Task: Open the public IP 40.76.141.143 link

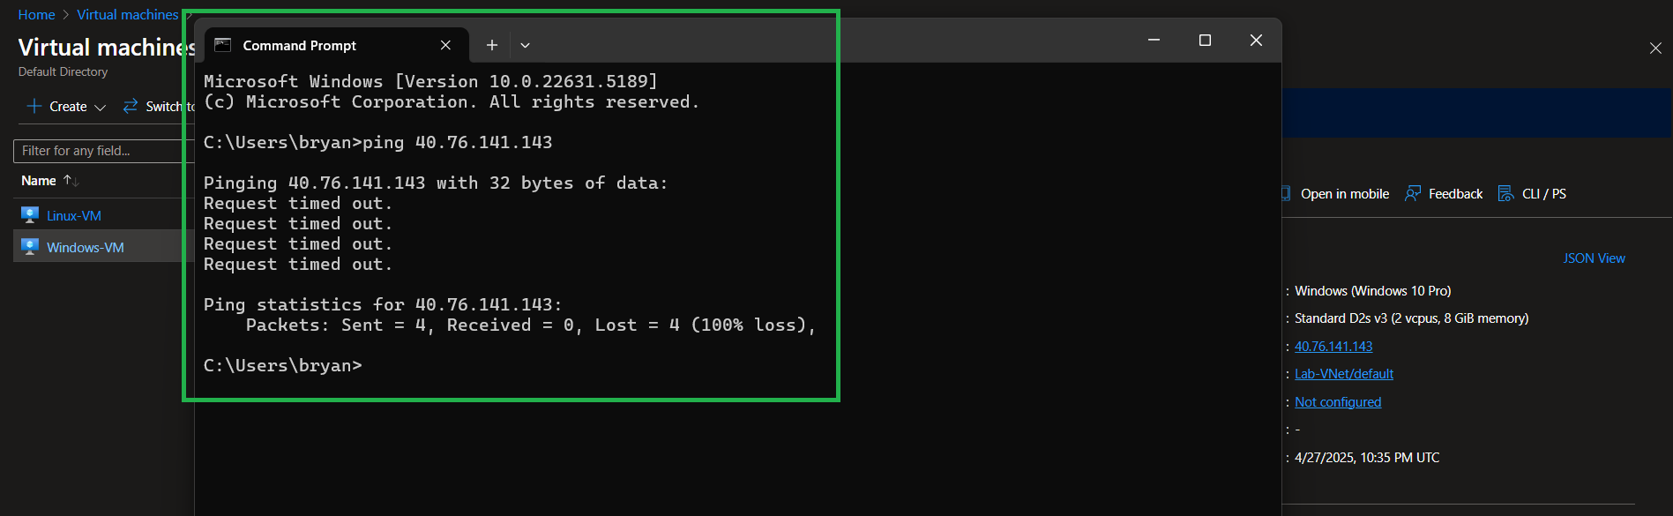Action: [1333, 347]
